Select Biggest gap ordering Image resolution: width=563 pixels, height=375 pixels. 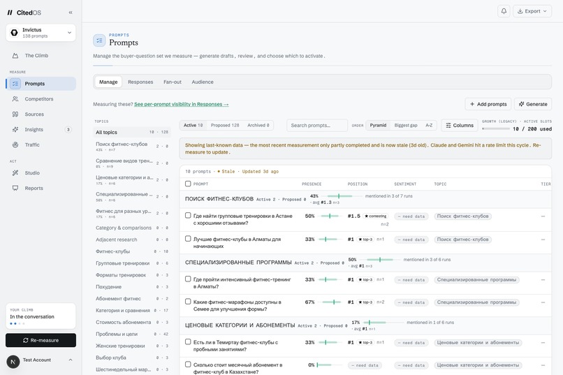[406, 125]
